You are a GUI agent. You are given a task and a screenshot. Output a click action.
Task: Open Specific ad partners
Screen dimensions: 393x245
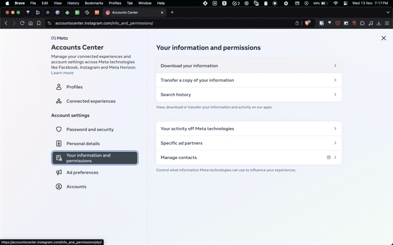(x=249, y=143)
